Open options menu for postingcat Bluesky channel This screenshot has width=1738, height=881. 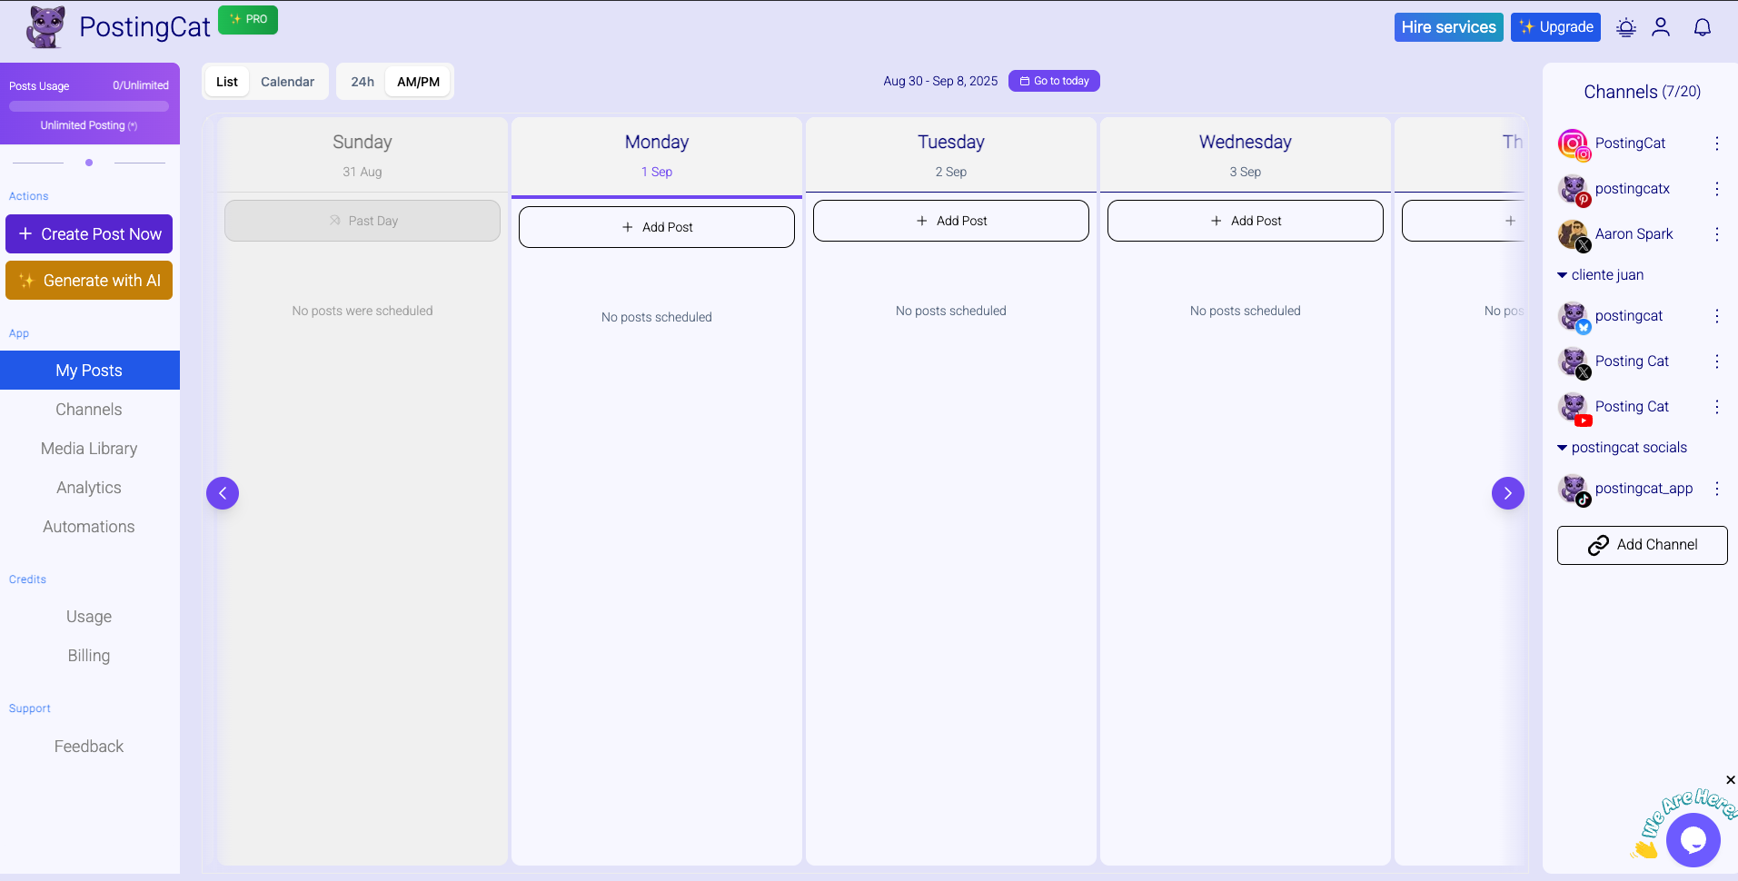(x=1717, y=316)
